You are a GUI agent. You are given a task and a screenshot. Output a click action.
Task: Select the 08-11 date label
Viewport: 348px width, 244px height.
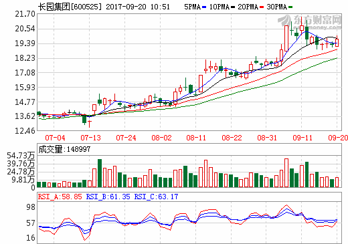click(x=196, y=138)
